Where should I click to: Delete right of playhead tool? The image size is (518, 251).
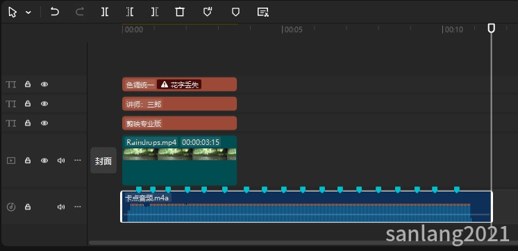point(155,12)
